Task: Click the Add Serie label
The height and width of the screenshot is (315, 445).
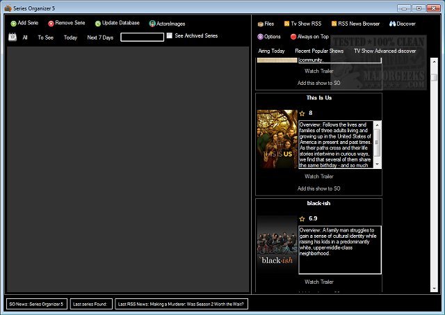Action: pyautogui.click(x=28, y=23)
